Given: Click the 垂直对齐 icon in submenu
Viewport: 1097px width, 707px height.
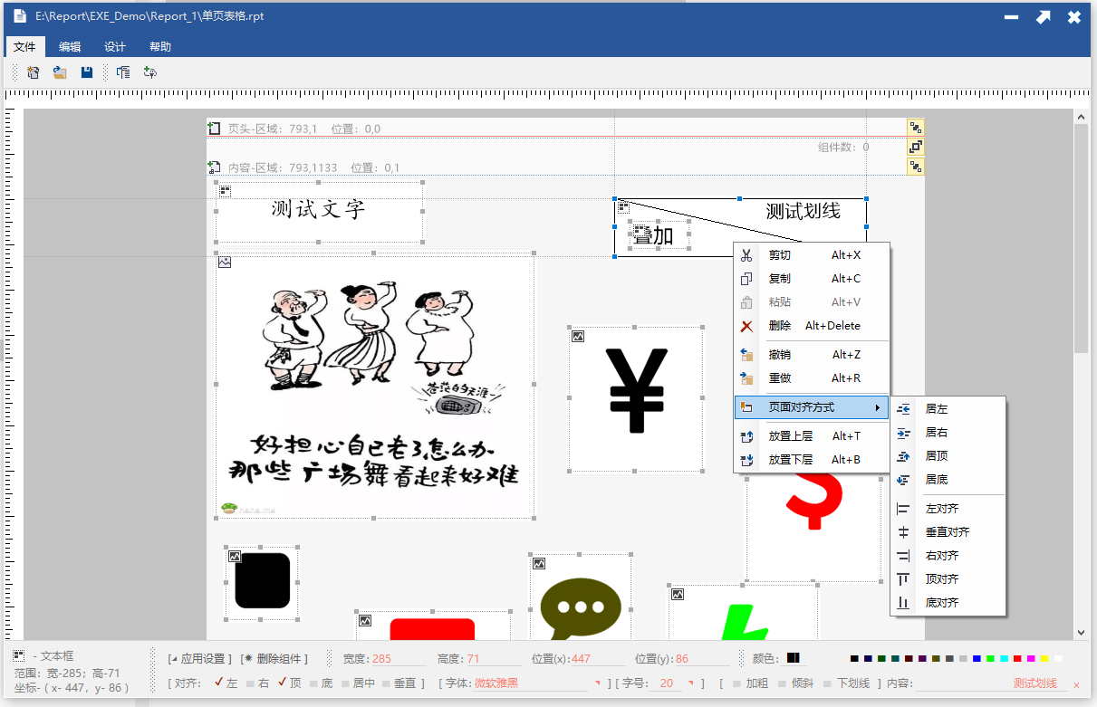Looking at the screenshot, I should [903, 532].
